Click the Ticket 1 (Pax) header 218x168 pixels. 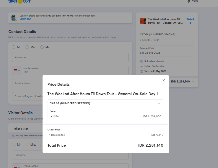point(21,129)
